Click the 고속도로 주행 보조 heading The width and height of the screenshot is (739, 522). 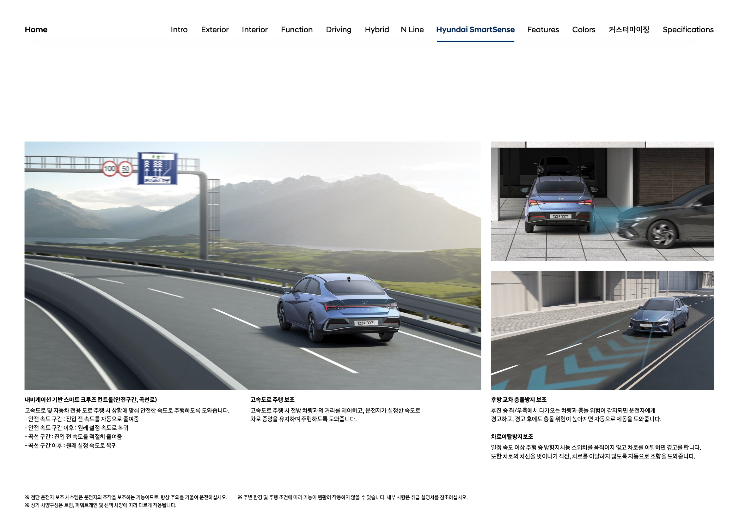coord(272,399)
